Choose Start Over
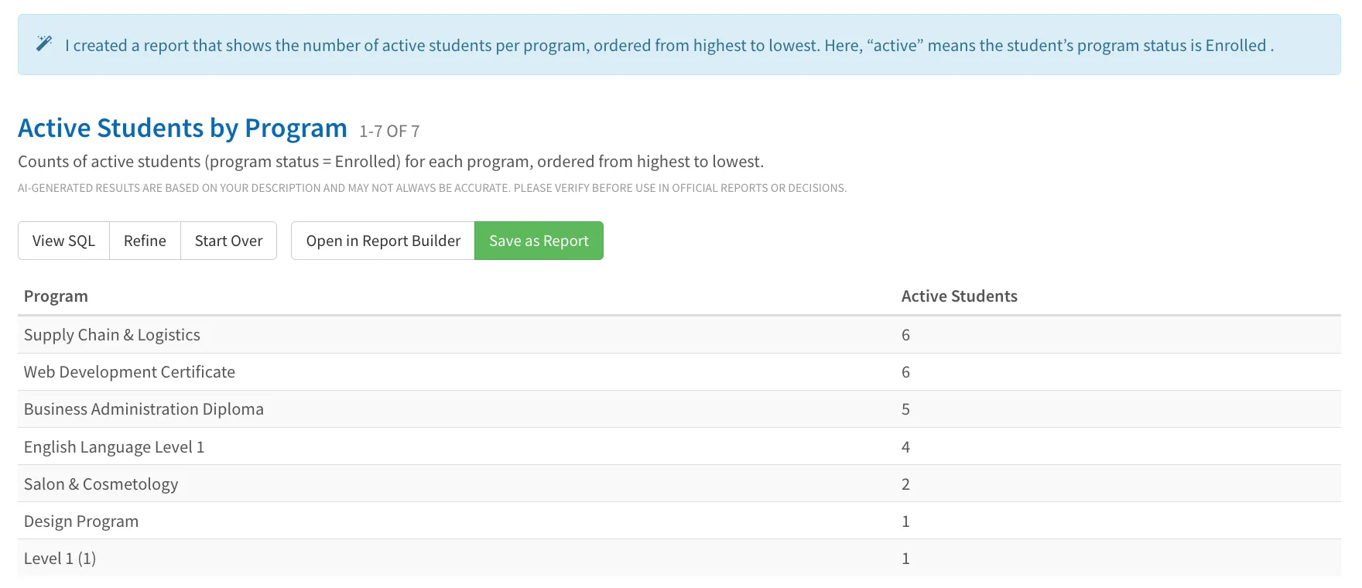Screen dimensions: 1362x588 [228, 241]
